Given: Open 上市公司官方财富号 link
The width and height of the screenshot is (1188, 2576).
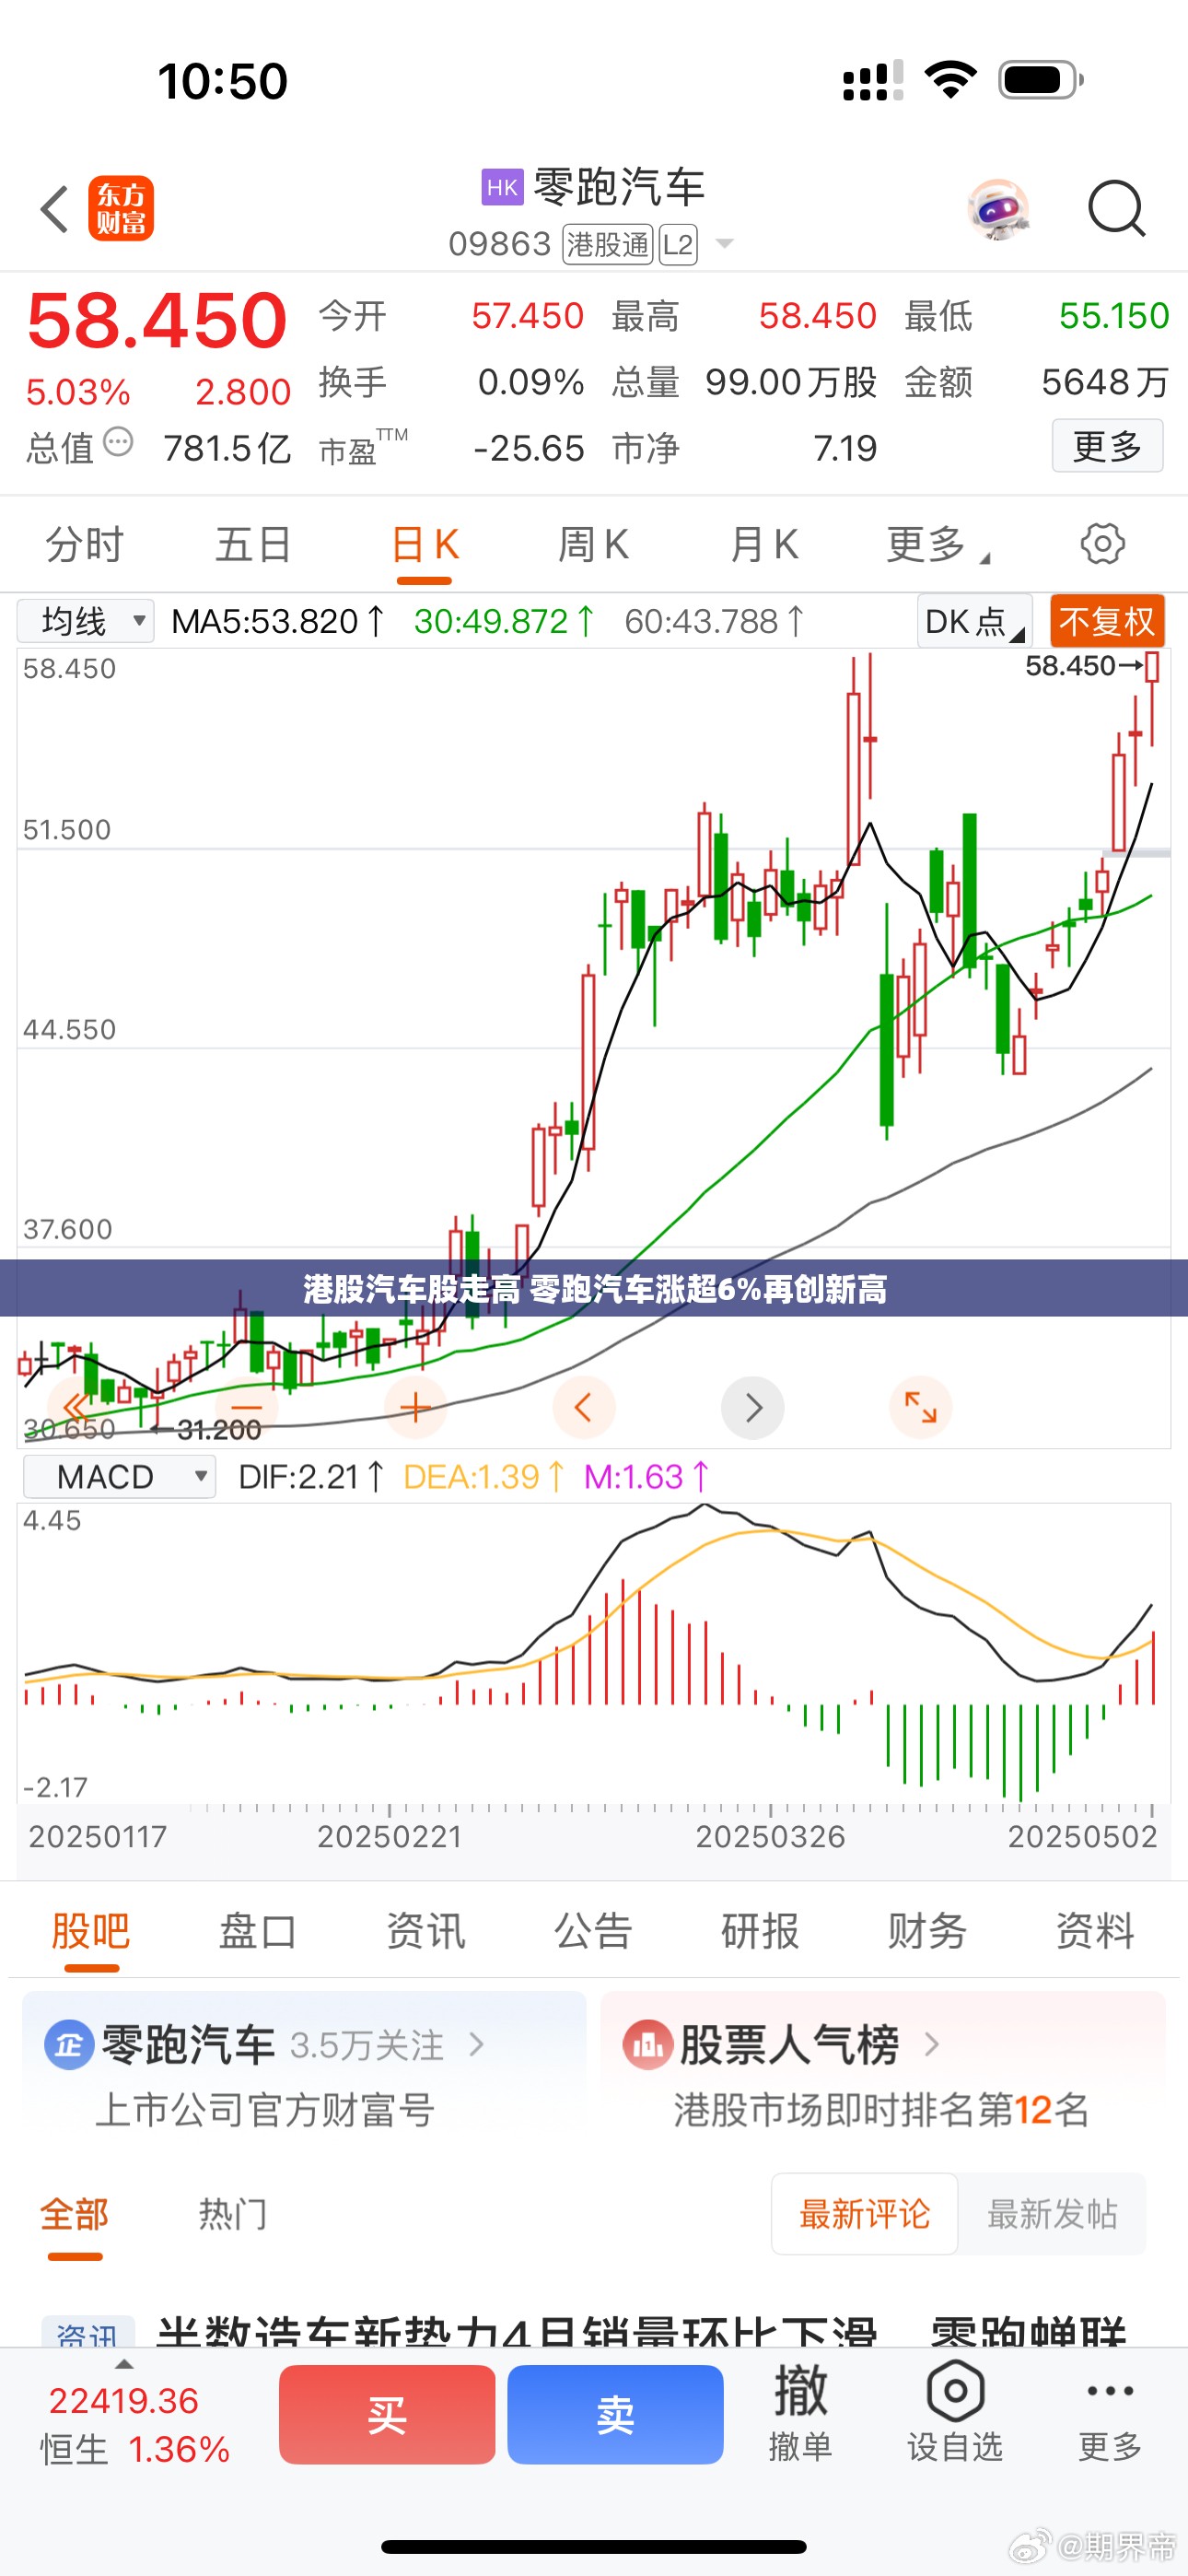Looking at the screenshot, I should coord(265,2110).
